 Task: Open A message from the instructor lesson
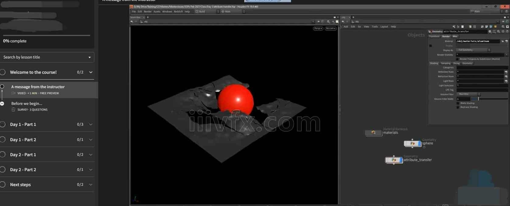pos(38,87)
